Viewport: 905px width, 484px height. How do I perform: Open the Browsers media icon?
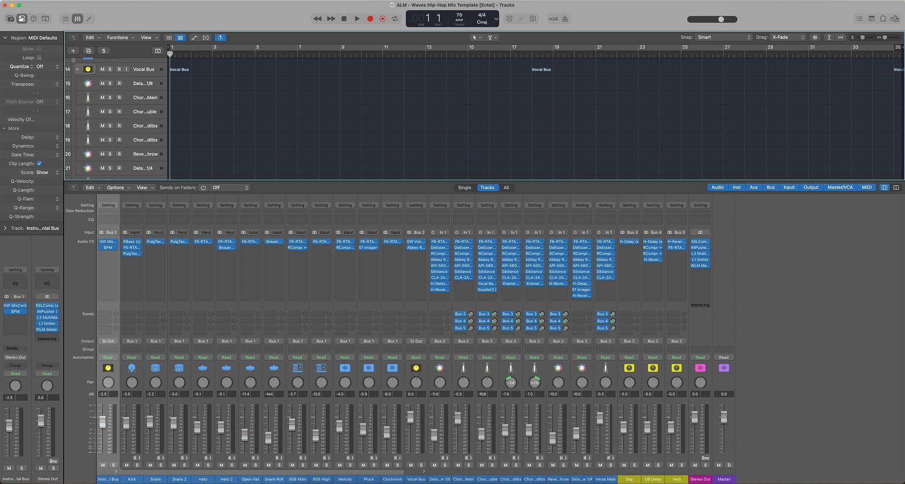click(895, 19)
